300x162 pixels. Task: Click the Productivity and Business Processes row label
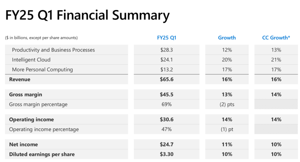(x=53, y=50)
